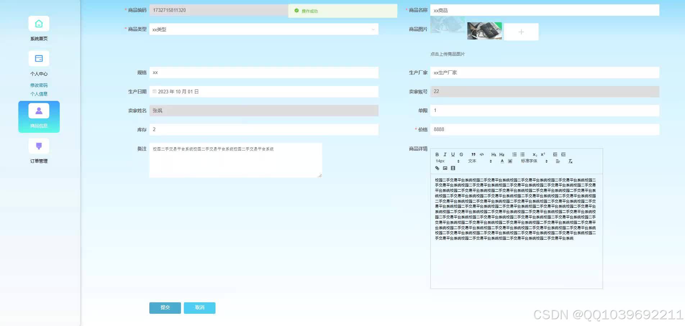The width and height of the screenshot is (685, 326).
Task: Apply the ordered list icon
Action: (x=514, y=154)
